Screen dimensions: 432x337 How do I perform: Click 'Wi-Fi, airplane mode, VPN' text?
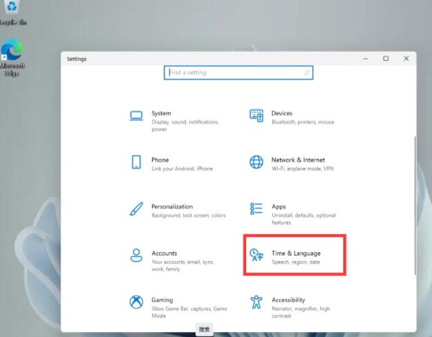[x=303, y=168]
